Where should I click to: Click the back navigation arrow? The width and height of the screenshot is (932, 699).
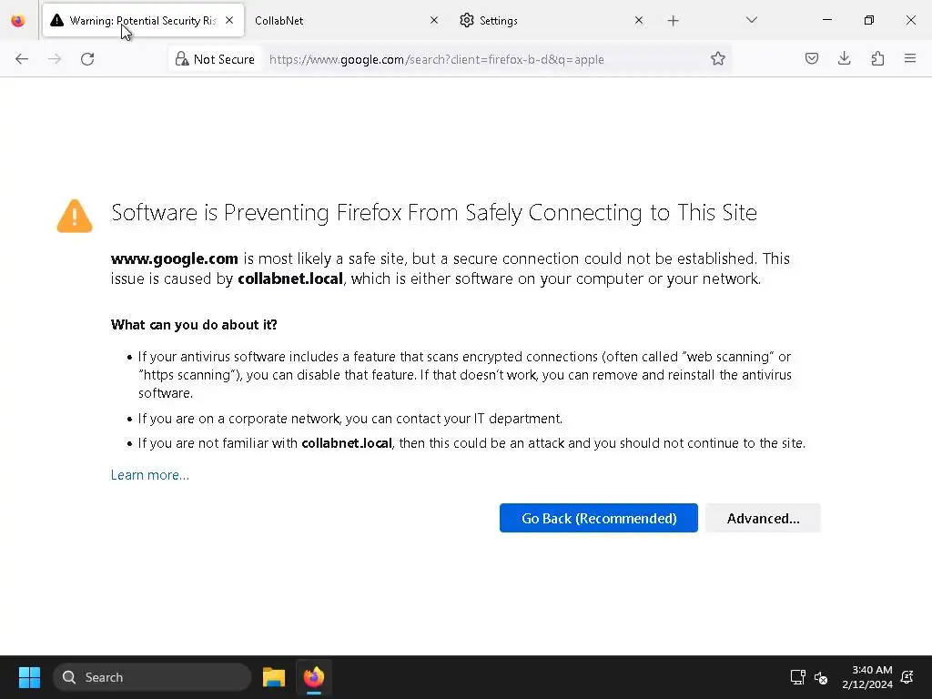coord(22,59)
